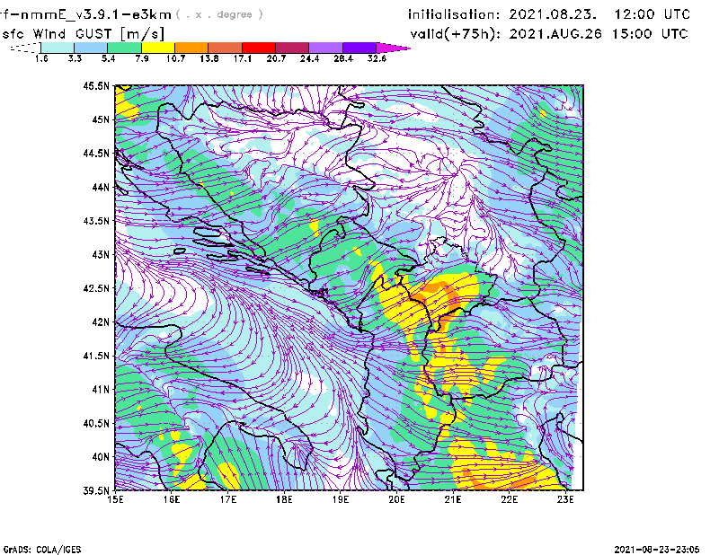Click the '41.5N' latitude label
719x555 pixels.
pyautogui.click(x=97, y=356)
